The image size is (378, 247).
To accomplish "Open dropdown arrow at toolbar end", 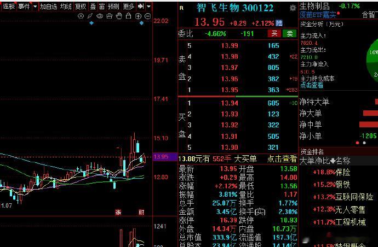I will (x=149, y=6).
